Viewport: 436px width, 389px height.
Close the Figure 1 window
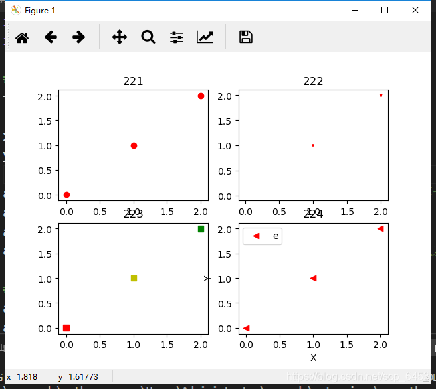coord(415,10)
